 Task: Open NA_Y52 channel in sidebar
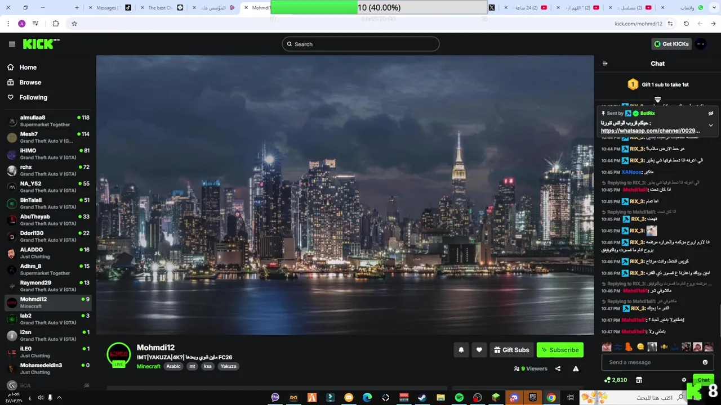pyautogui.click(x=48, y=187)
